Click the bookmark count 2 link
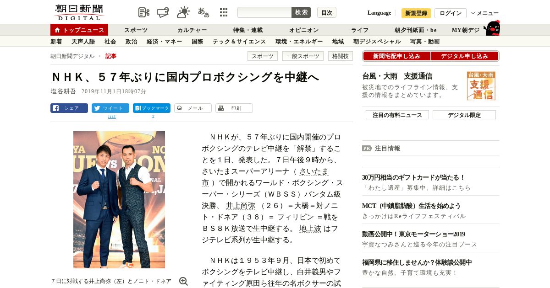 pyautogui.click(x=153, y=117)
